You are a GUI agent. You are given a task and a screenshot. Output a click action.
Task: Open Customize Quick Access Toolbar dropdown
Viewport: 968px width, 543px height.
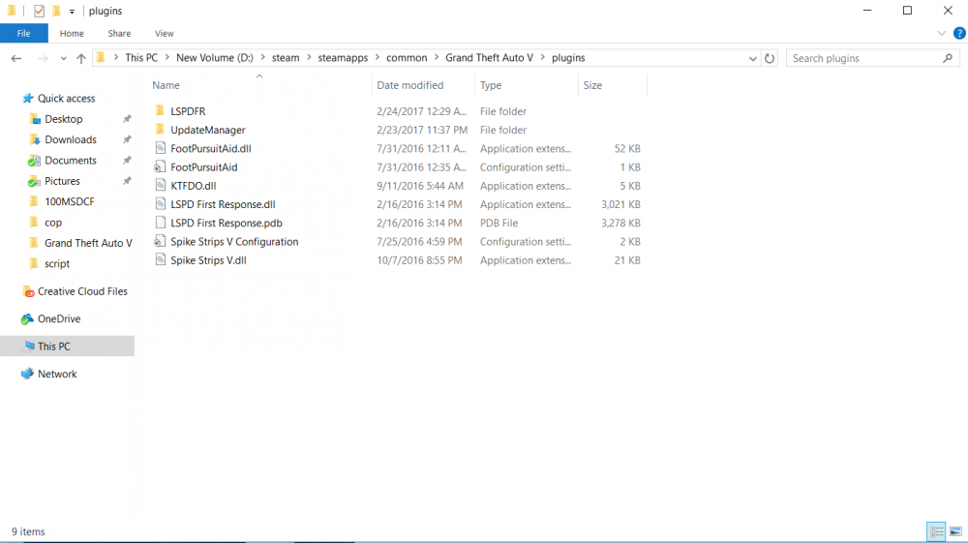[72, 11]
